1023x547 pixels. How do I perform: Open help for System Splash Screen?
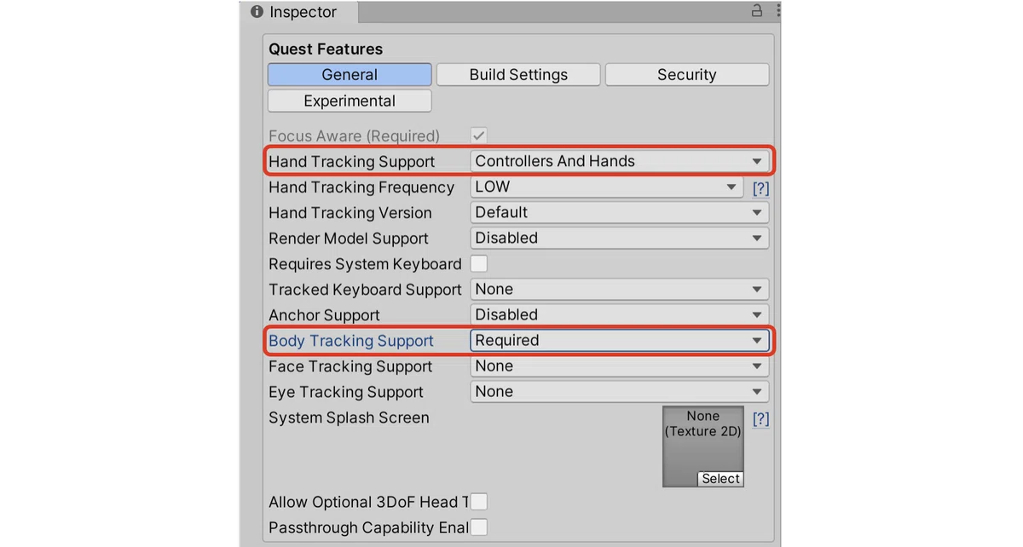[x=760, y=418]
